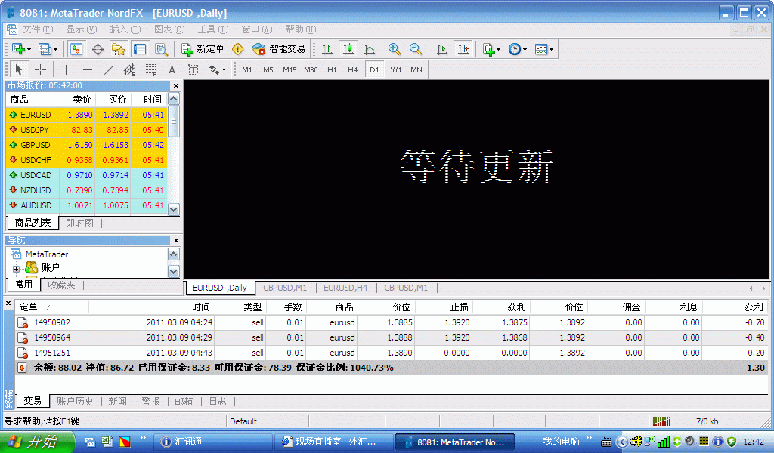
Task: Select the Crosshair tool
Action: 40,69
